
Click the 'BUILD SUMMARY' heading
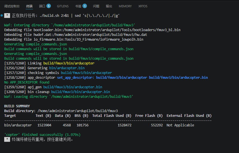pyautogui.click(x=17, y=106)
